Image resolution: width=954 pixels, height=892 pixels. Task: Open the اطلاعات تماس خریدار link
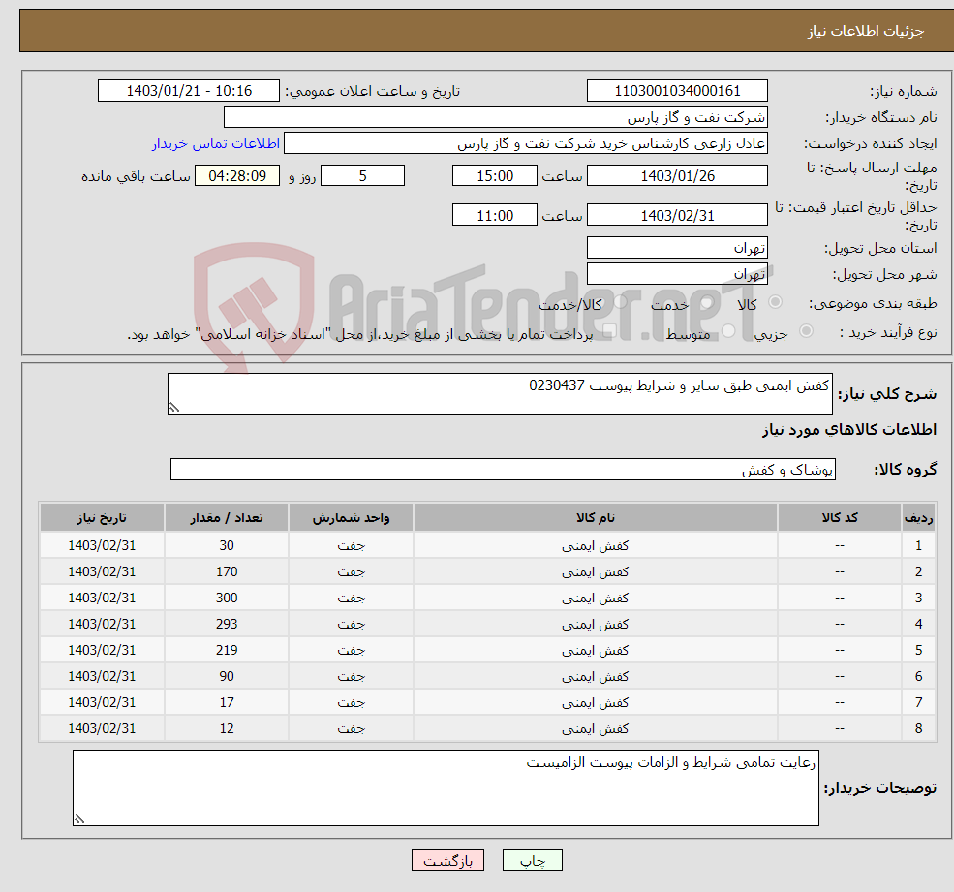tap(216, 143)
